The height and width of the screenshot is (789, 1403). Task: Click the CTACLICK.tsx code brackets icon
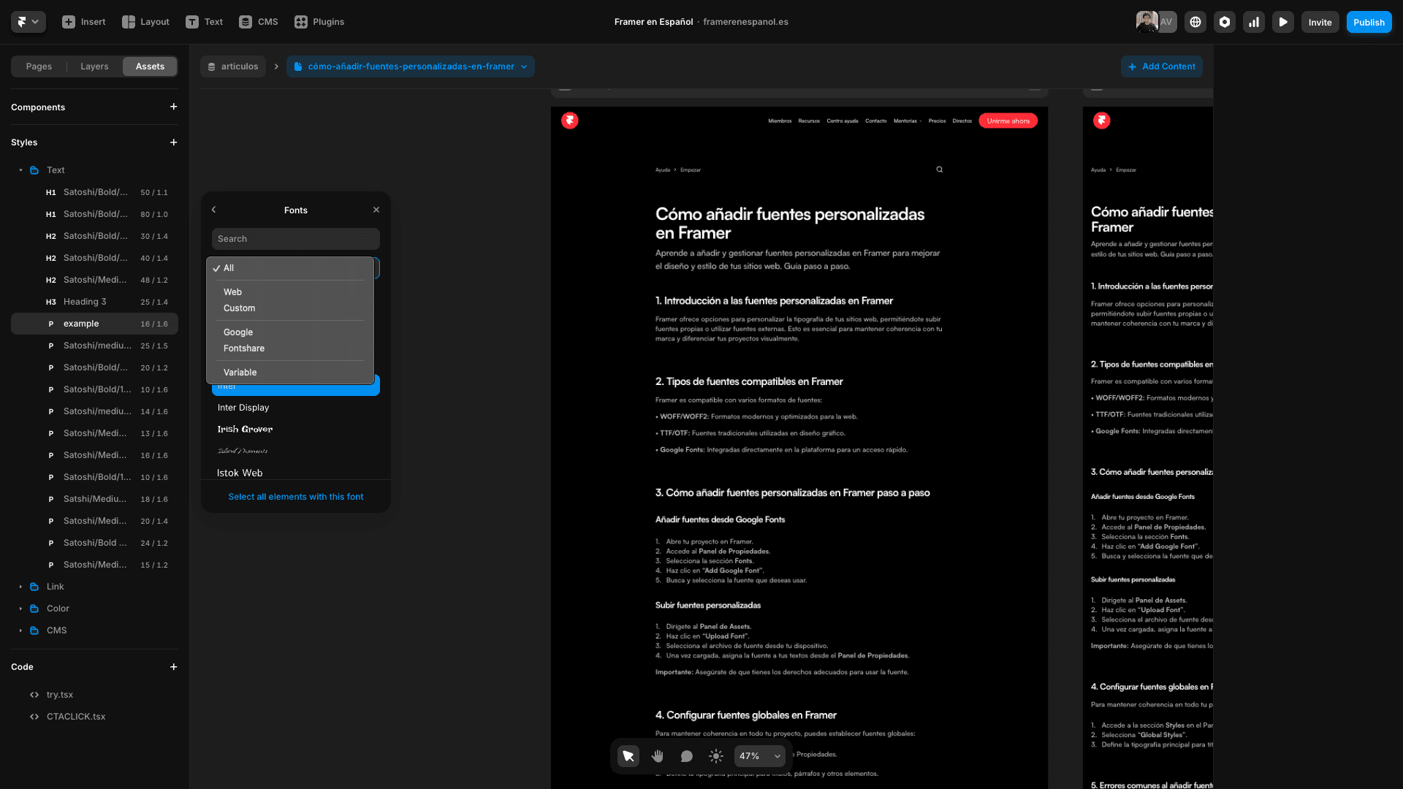point(34,717)
